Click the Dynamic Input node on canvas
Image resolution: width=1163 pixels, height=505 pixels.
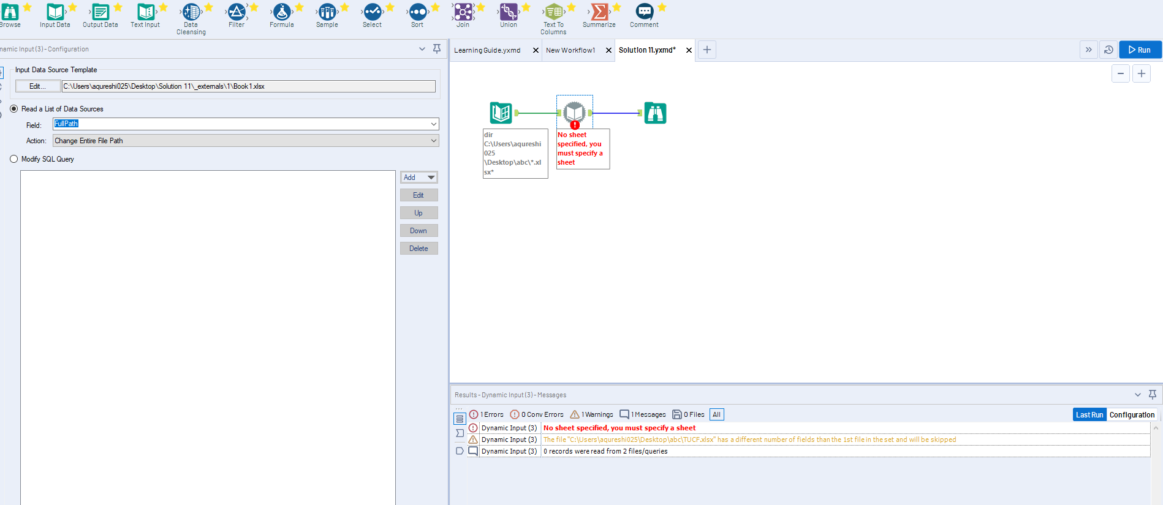click(574, 113)
